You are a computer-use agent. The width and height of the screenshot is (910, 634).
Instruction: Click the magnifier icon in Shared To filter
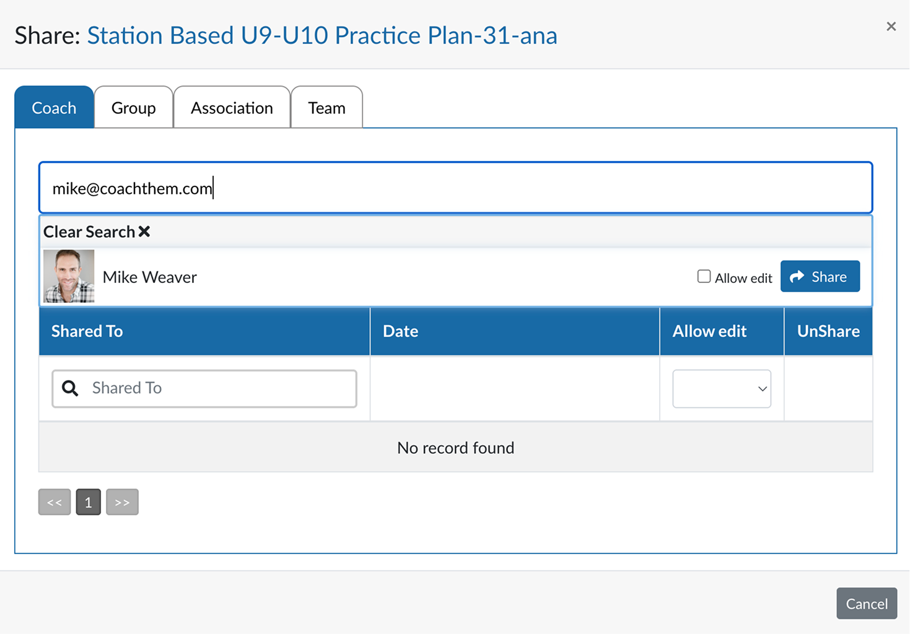71,388
